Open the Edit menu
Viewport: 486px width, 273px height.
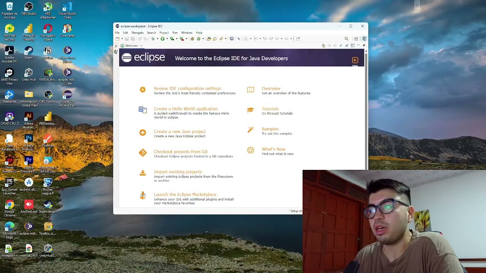click(125, 33)
